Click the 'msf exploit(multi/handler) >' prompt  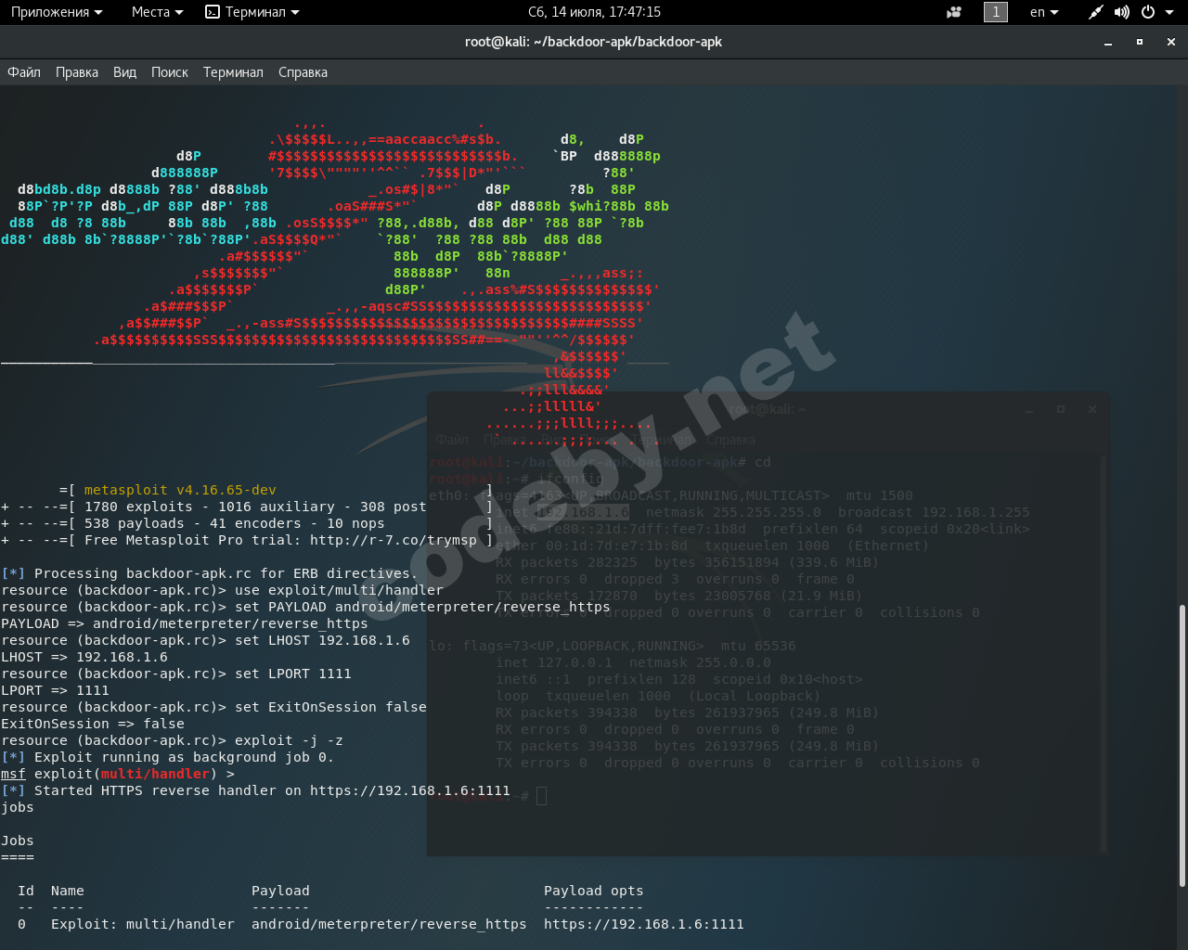pyautogui.click(x=118, y=774)
